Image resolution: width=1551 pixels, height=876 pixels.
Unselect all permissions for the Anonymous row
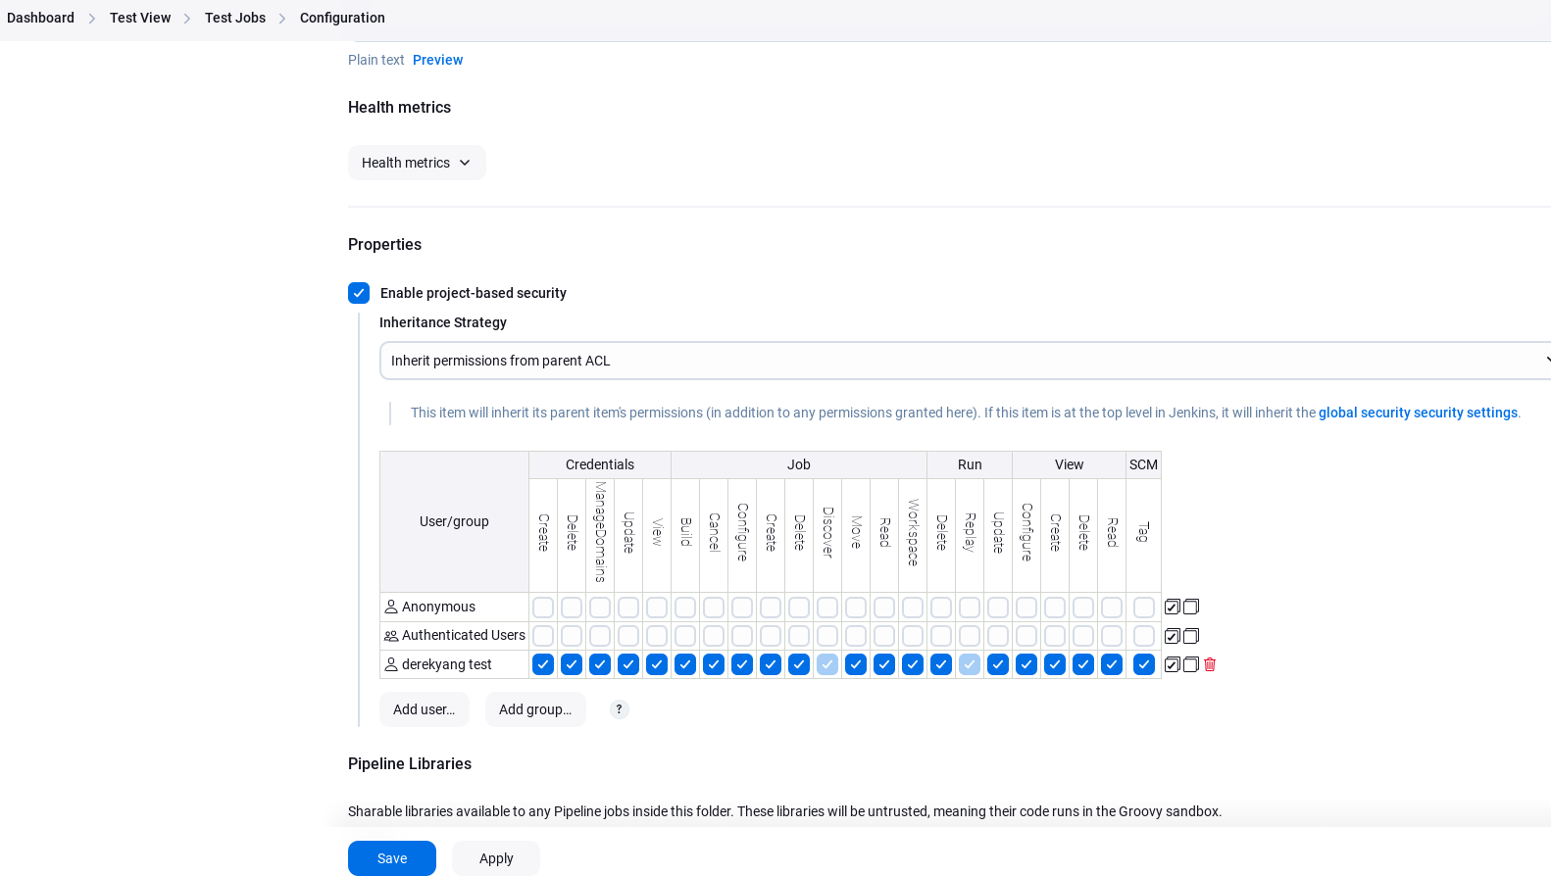1191,608
